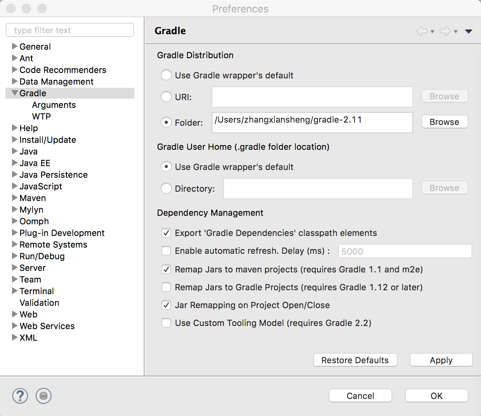Expand the Java EE node
Image resolution: width=481 pixels, height=416 pixels.
click(x=15, y=163)
